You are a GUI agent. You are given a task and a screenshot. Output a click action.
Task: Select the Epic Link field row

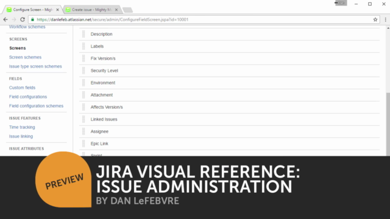click(229, 144)
